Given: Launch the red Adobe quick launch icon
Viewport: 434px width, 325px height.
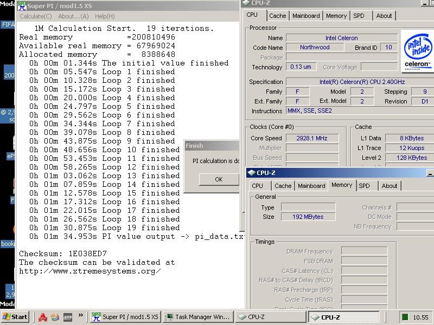Looking at the screenshot, I should click(43, 317).
